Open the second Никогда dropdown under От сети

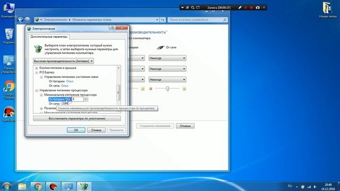pos(167,69)
